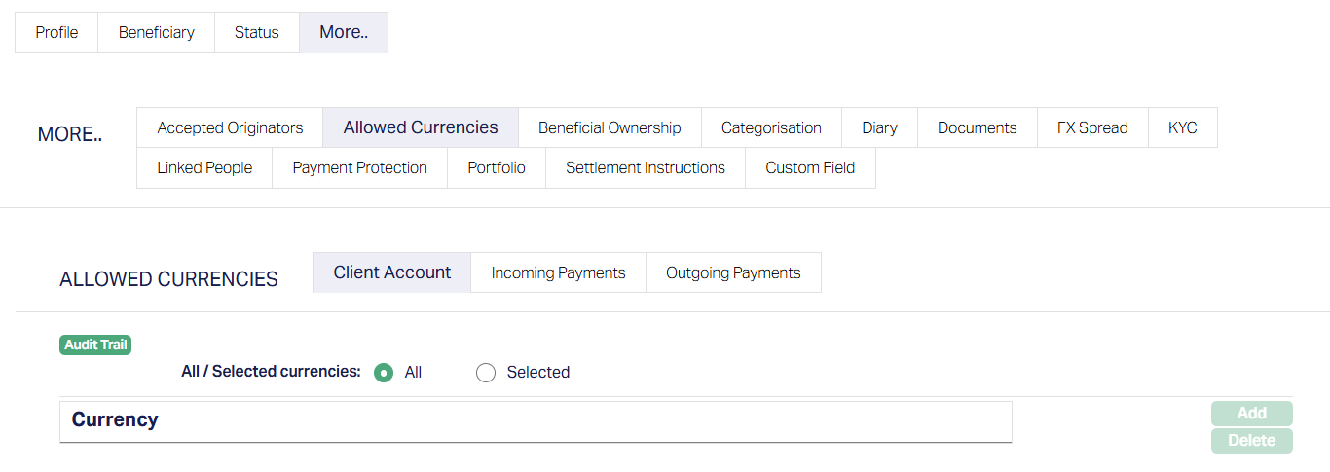1330x472 pixels.
Task: Open the Documents tab
Action: pyautogui.click(x=977, y=127)
